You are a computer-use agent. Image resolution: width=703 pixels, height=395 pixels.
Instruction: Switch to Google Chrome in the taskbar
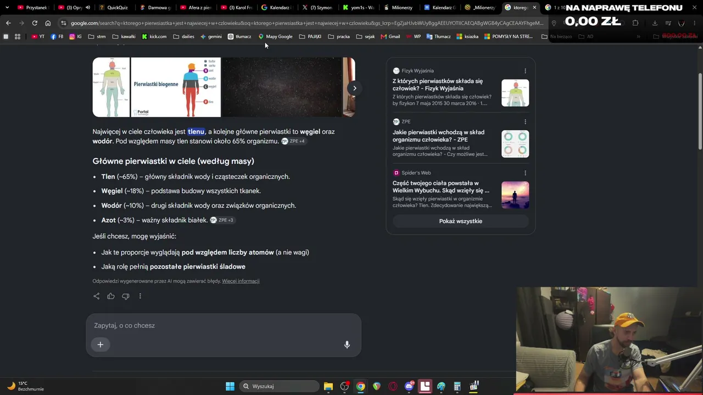pyautogui.click(x=360, y=386)
